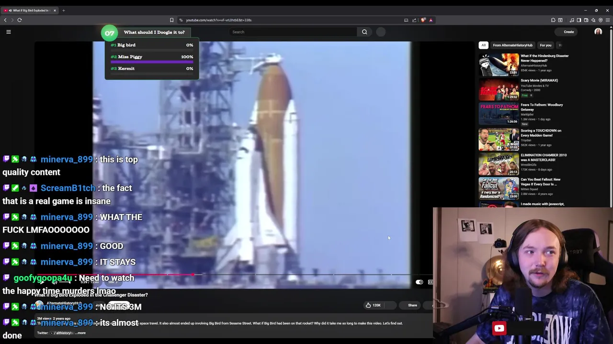Click the video progress bar scrubber dot
The height and width of the screenshot is (344, 613).
(193, 275)
